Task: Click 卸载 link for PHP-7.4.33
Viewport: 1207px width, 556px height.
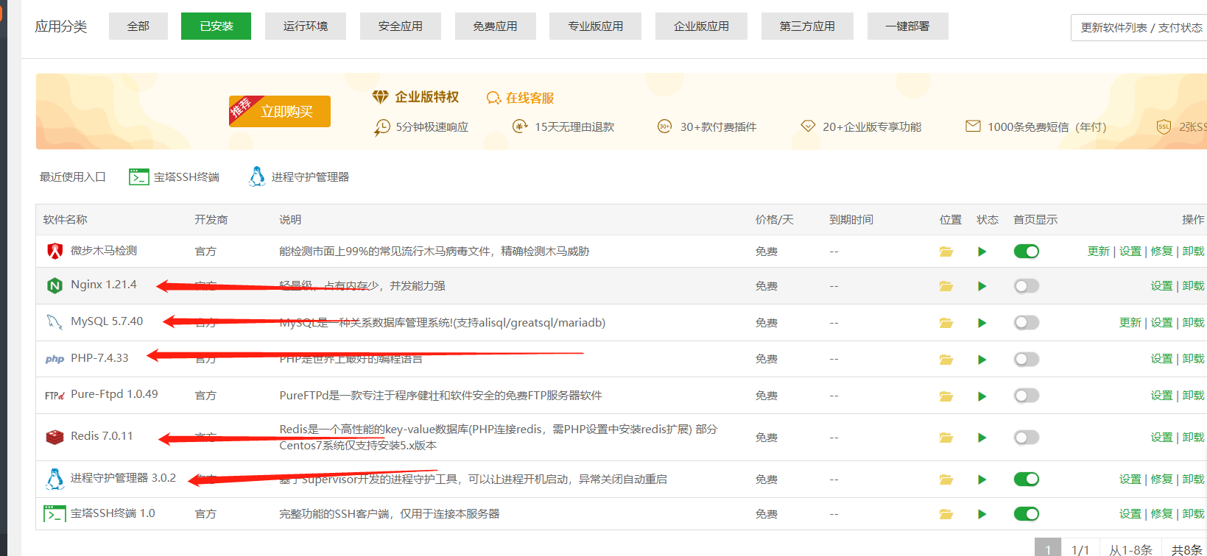Action: click(1194, 359)
